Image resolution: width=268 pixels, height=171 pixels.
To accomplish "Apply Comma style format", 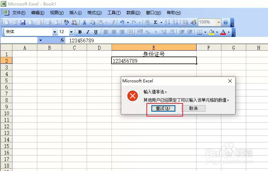I will pyautogui.click(x=156, y=32).
